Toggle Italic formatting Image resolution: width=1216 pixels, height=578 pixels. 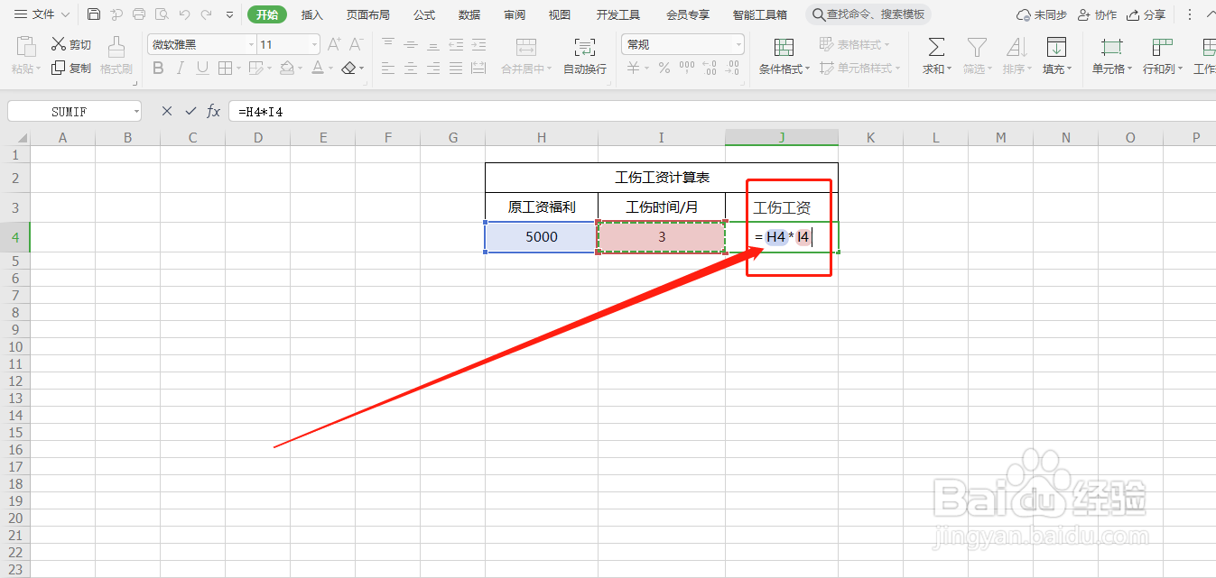click(x=181, y=68)
